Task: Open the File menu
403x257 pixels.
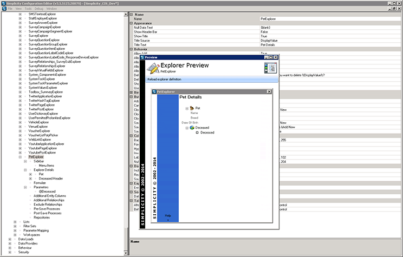Action: tap(10, 9)
